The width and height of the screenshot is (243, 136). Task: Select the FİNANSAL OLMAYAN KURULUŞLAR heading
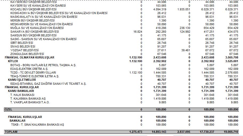29,57
